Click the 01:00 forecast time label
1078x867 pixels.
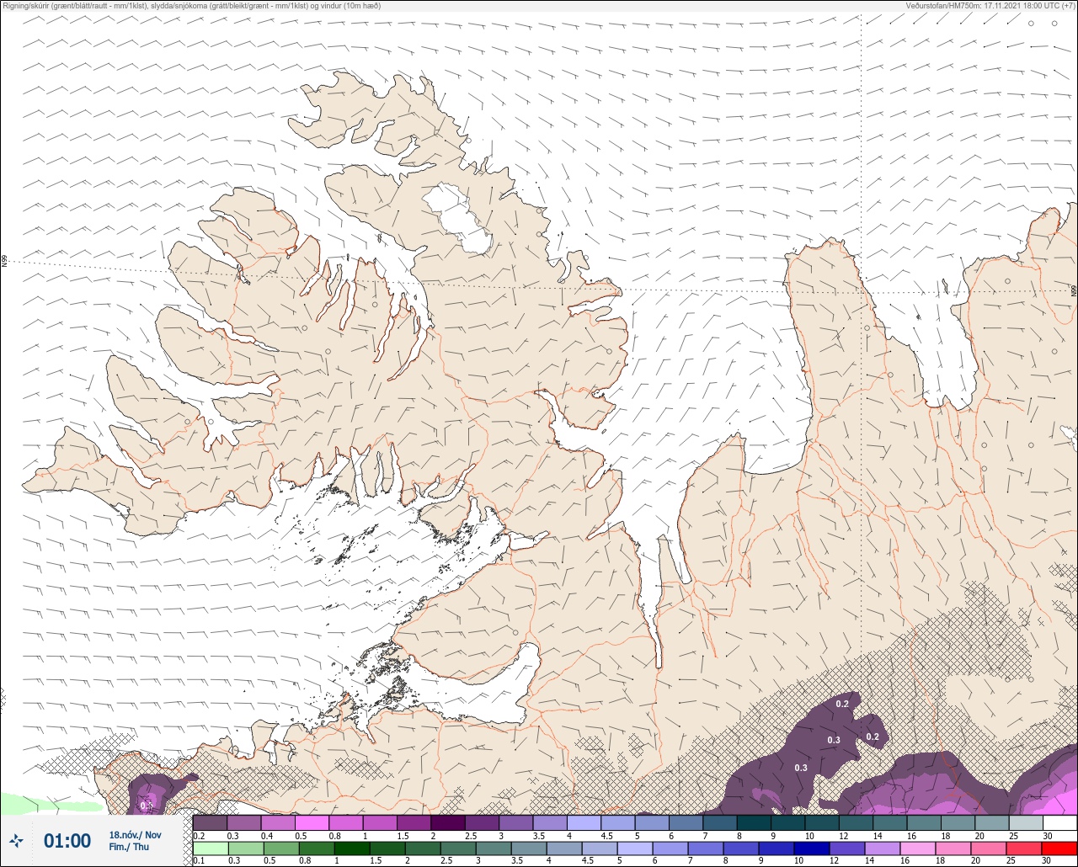[x=67, y=841]
